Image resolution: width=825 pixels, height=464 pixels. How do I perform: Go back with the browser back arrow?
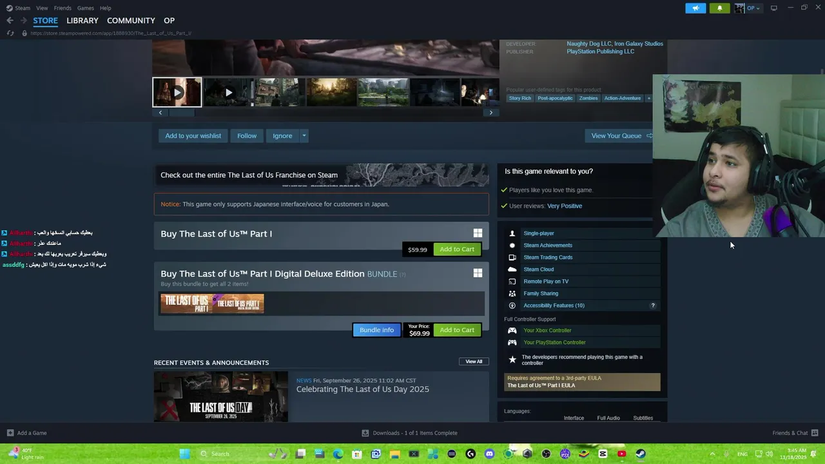[x=10, y=21]
